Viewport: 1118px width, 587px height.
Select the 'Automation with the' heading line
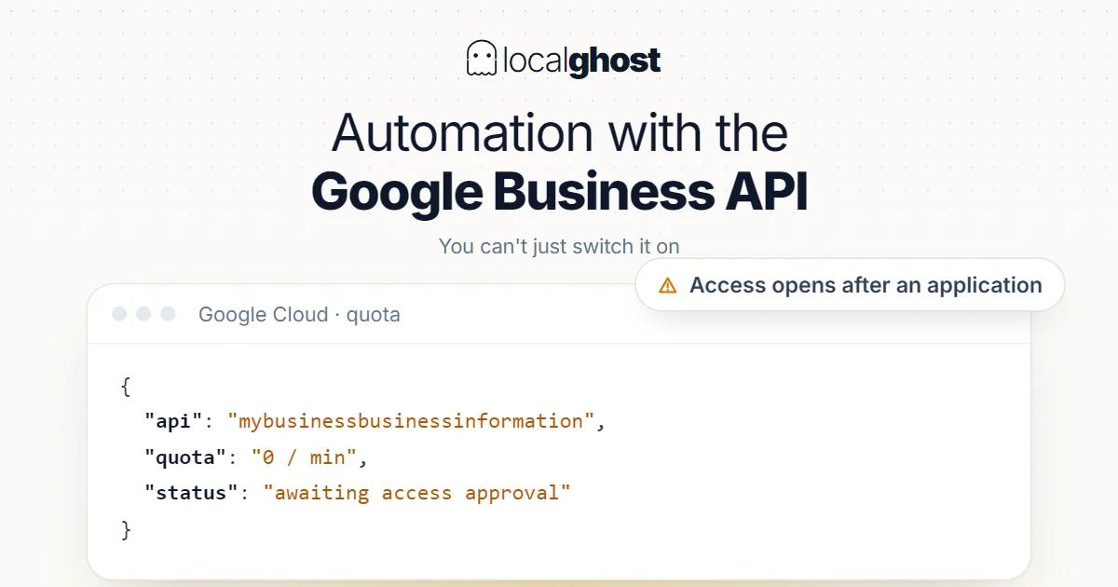pyautogui.click(x=559, y=132)
